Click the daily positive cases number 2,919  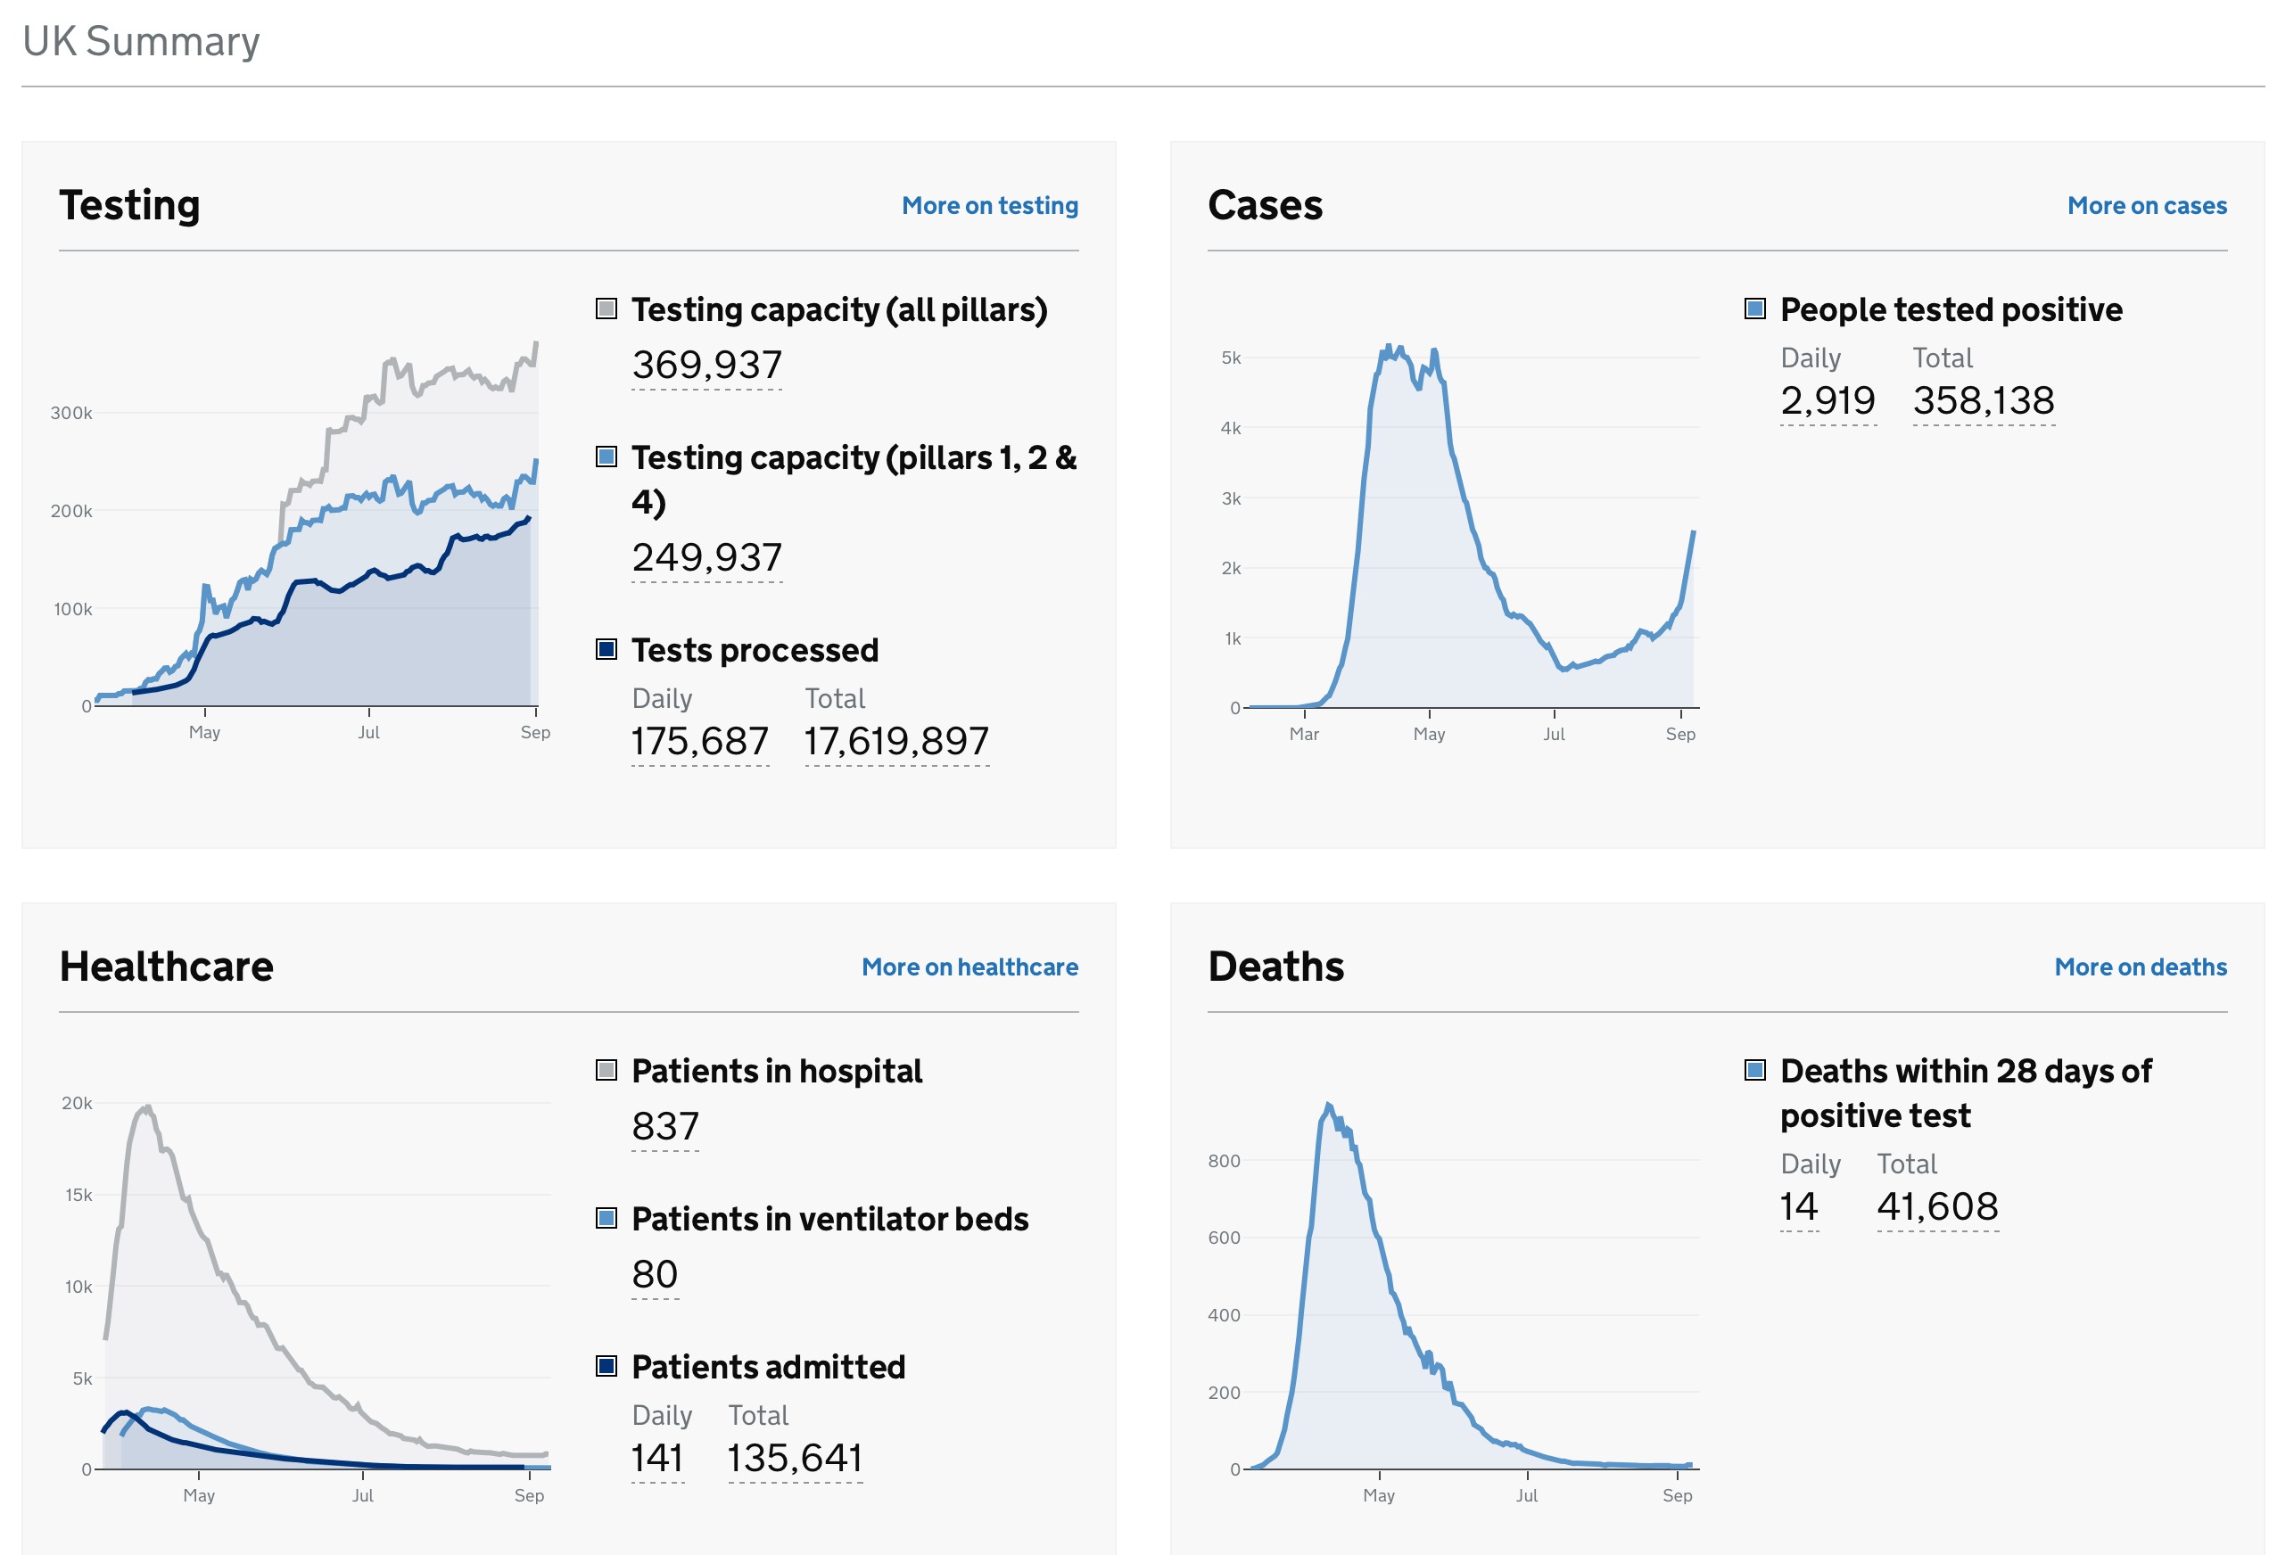point(1827,400)
